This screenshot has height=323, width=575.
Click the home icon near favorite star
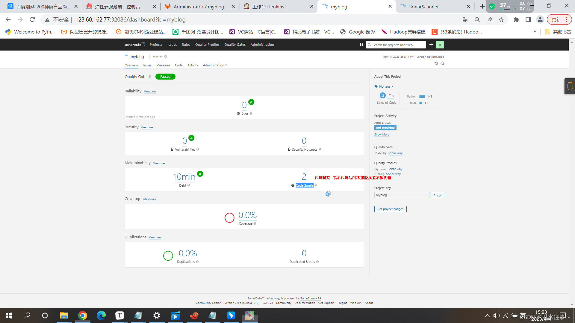coord(442,63)
